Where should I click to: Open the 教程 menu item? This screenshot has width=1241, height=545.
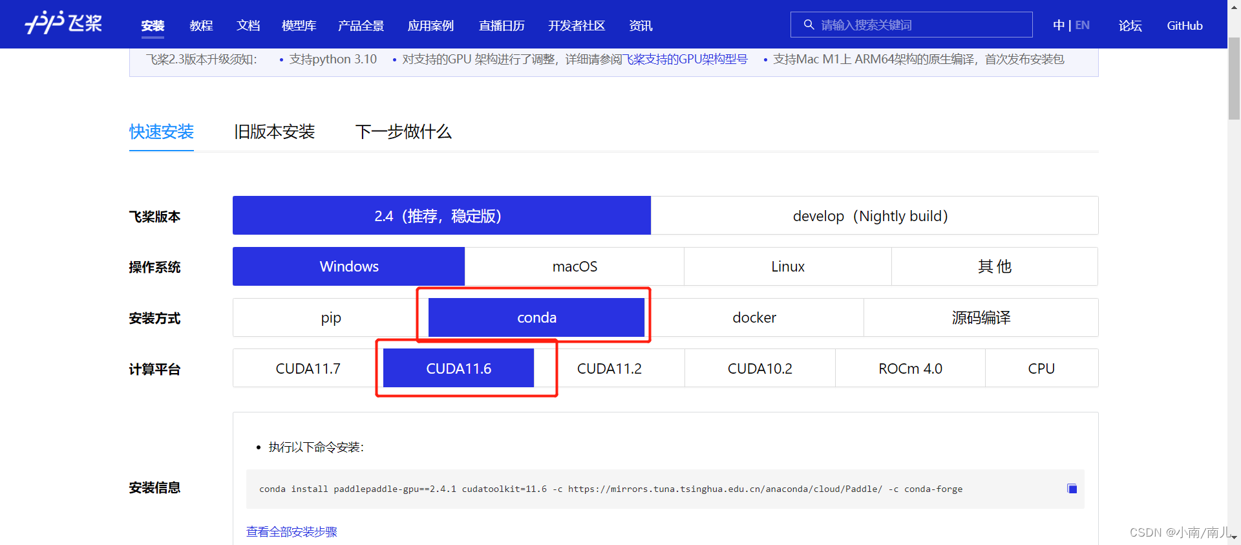pos(201,25)
